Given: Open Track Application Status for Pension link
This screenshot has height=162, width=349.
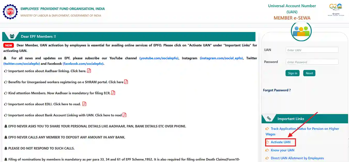Looking at the screenshot, I should tap(302, 131).
